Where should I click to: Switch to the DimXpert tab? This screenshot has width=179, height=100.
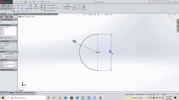24,14
